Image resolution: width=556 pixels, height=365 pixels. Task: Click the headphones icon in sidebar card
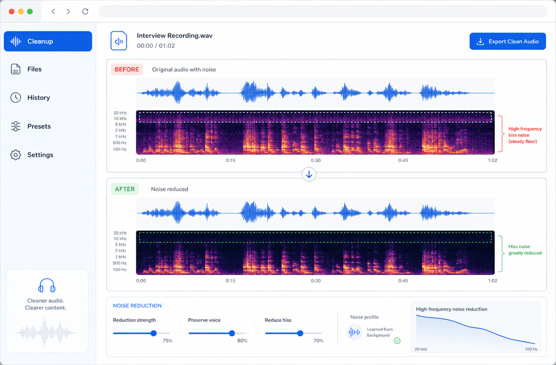[47, 286]
